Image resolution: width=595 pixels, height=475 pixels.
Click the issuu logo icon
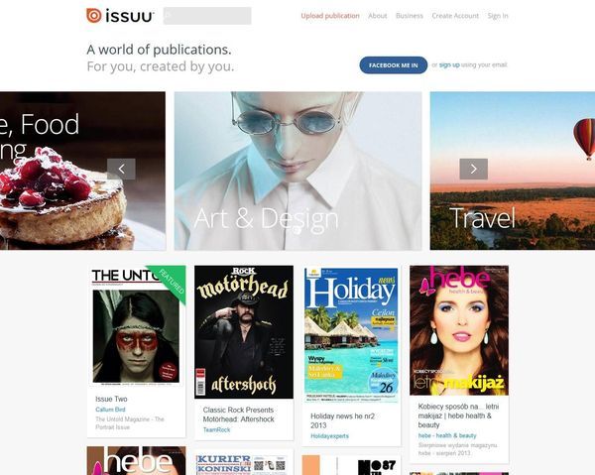click(94, 16)
